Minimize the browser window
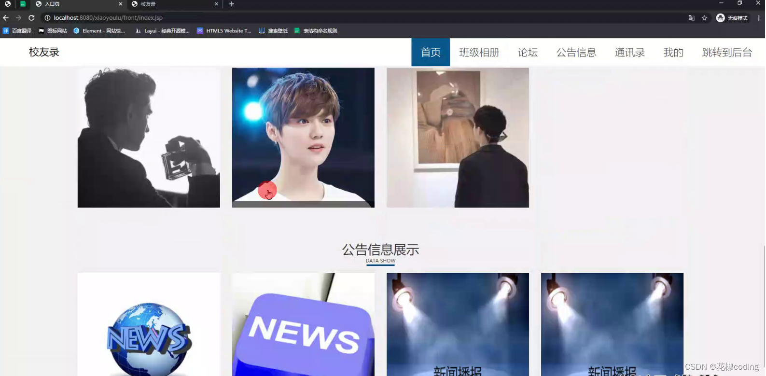Screen dimensions: 766x376 coord(721,3)
